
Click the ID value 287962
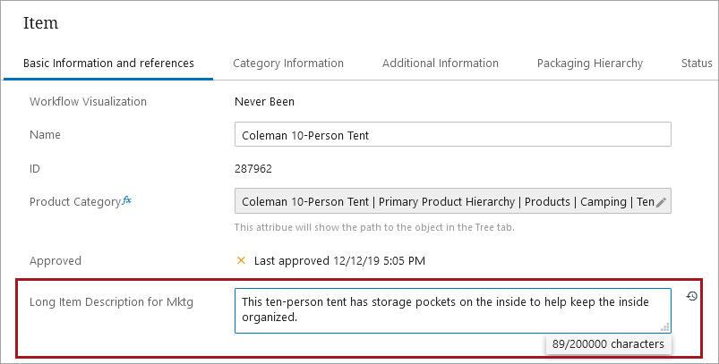pyautogui.click(x=253, y=168)
